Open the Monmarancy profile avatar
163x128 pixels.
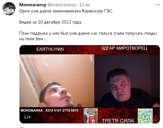click(x=9, y=9)
